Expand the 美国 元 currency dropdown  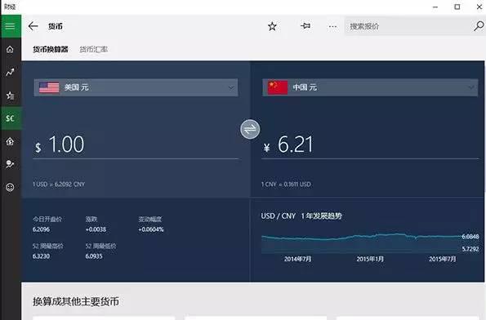coord(136,87)
